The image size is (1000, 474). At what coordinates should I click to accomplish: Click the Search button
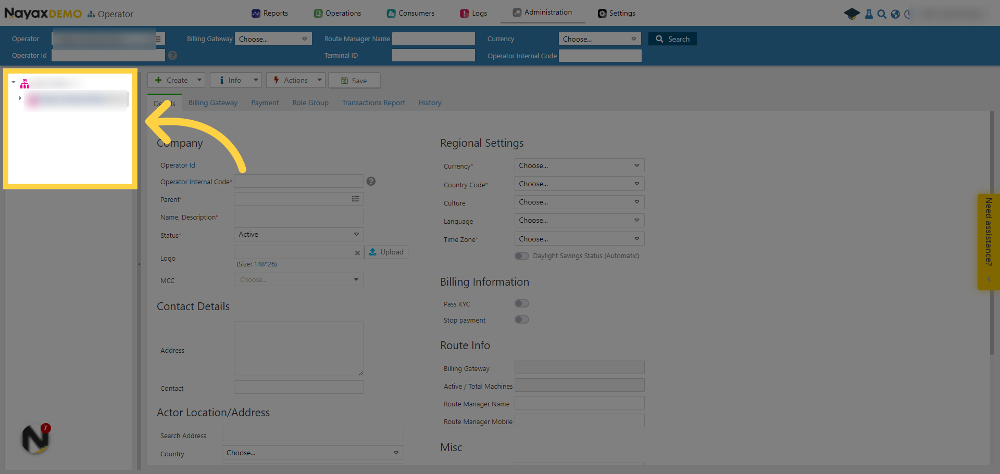(672, 39)
